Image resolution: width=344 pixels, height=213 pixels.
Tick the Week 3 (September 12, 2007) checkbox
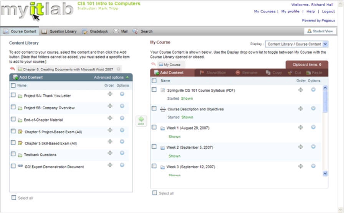154,166
